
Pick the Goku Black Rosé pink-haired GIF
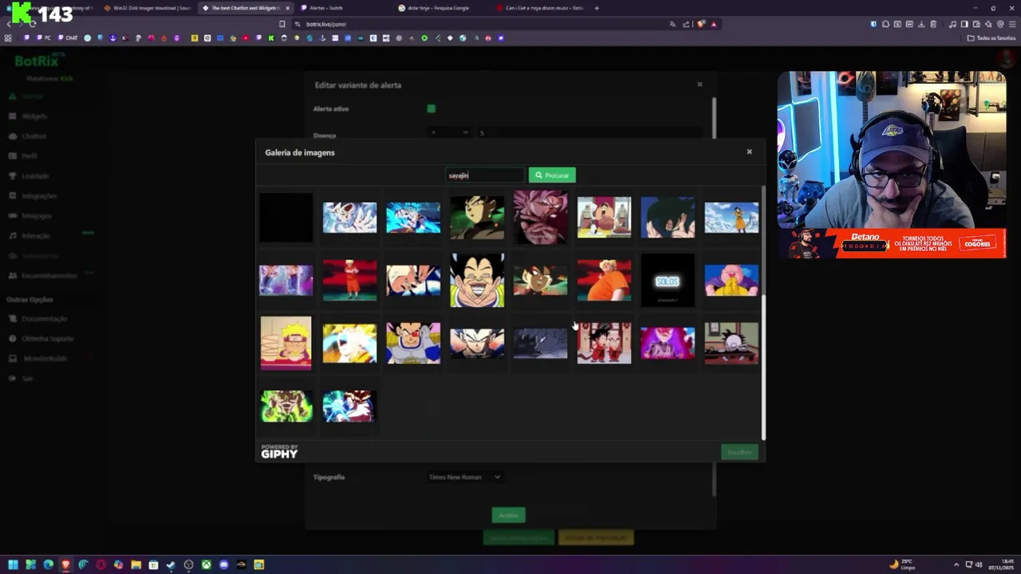540,217
